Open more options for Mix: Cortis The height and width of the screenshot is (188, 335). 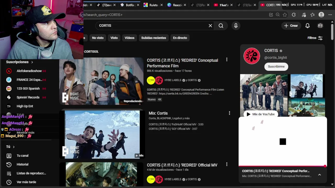pos(229,113)
